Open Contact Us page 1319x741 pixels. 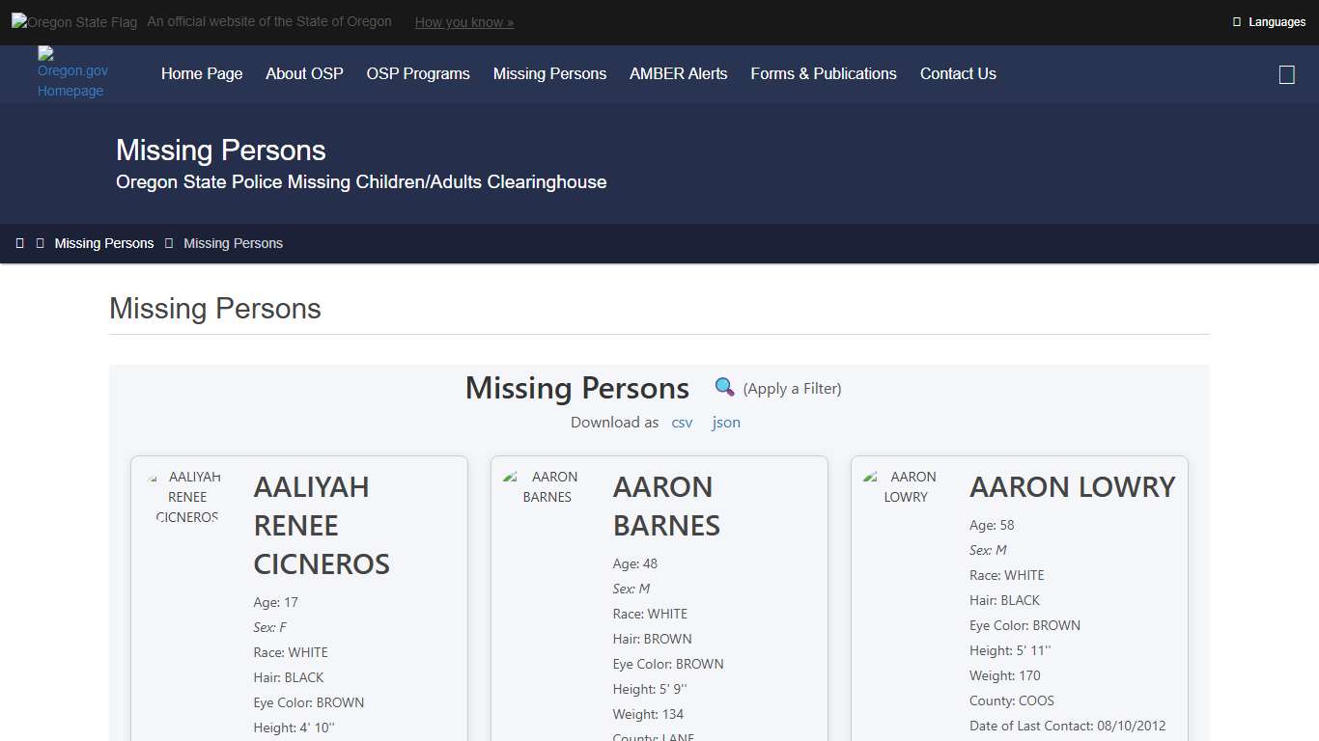pos(958,73)
